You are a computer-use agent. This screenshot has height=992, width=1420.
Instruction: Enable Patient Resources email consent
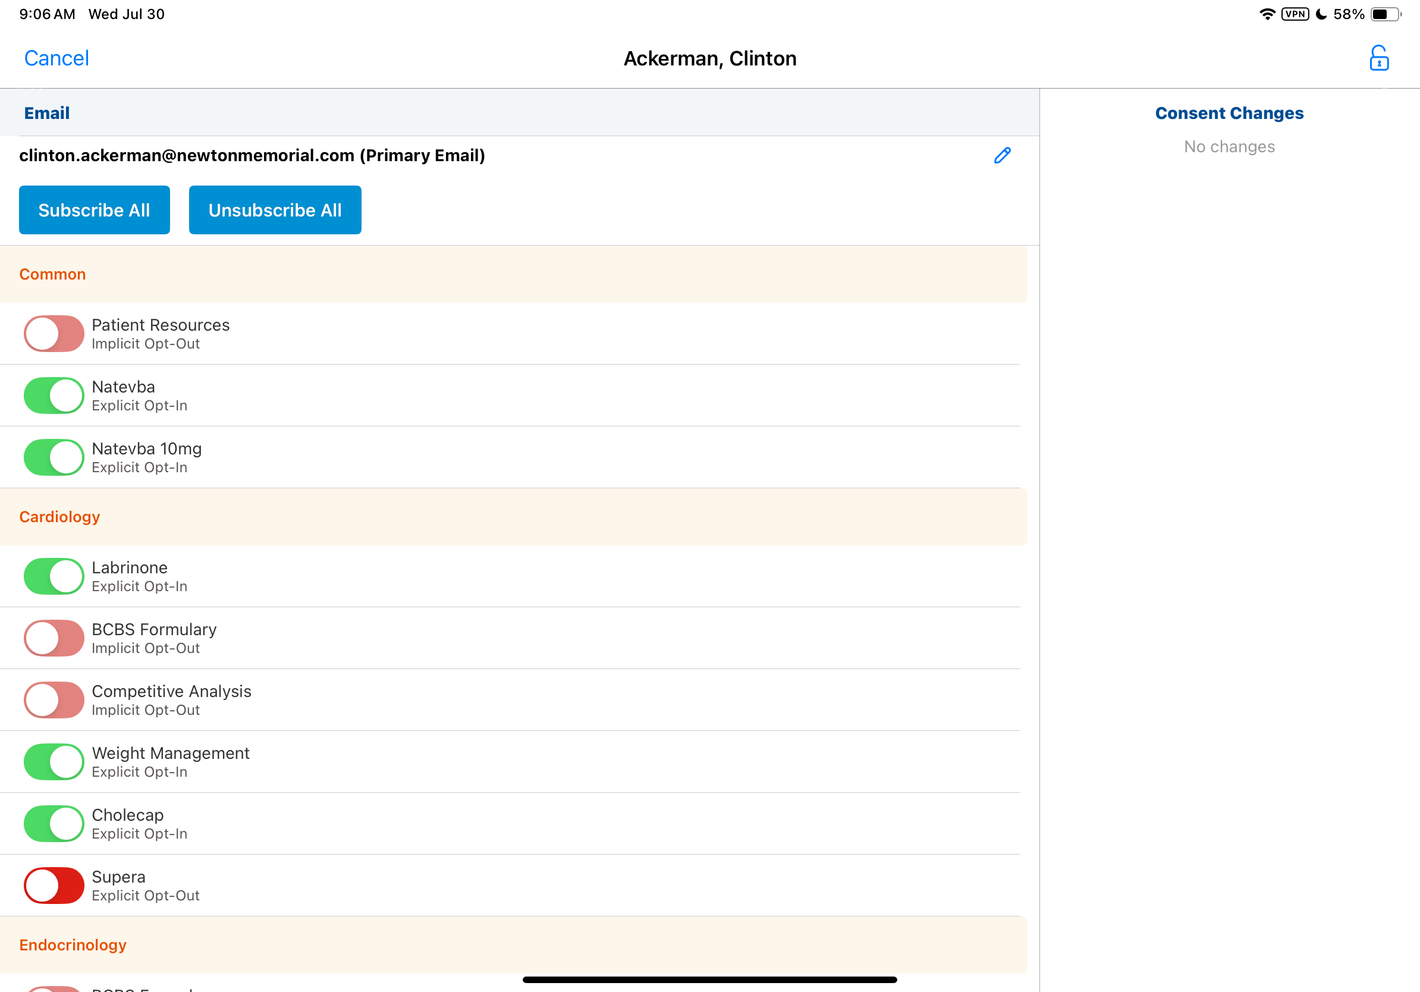[54, 334]
